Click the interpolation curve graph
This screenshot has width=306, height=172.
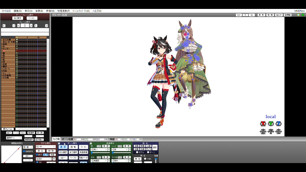pos(11,154)
